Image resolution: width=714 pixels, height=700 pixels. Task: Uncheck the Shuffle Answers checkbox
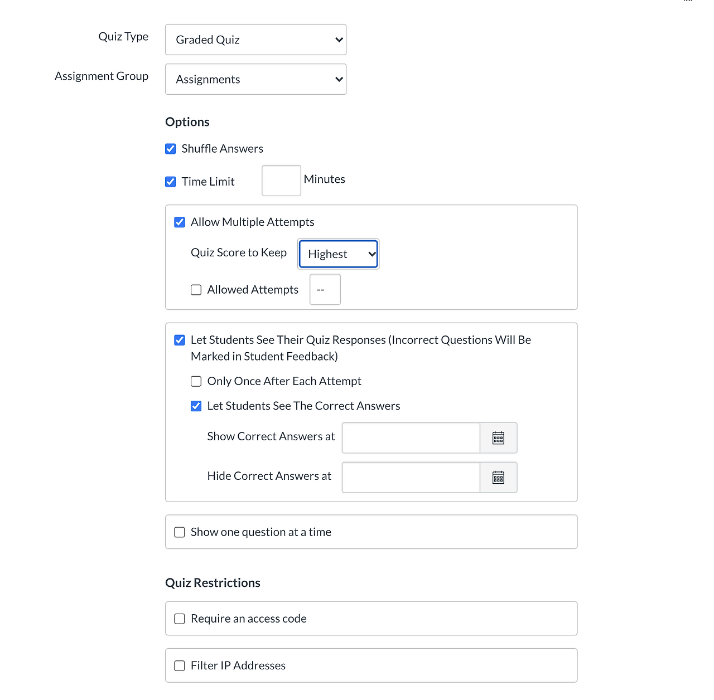click(171, 149)
